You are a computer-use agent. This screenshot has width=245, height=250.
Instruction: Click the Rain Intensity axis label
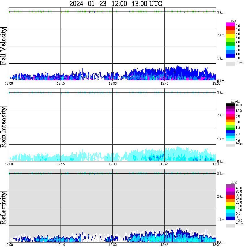[x=3, y=127]
